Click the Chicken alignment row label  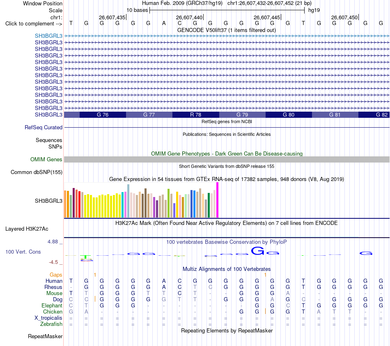[53, 312]
